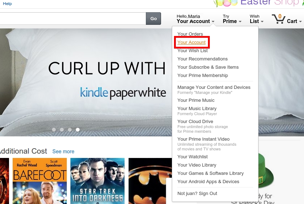Image resolution: width=304 pixels, height=204 pixels.
Task: Click the See more link
Action: pos(63,151)
